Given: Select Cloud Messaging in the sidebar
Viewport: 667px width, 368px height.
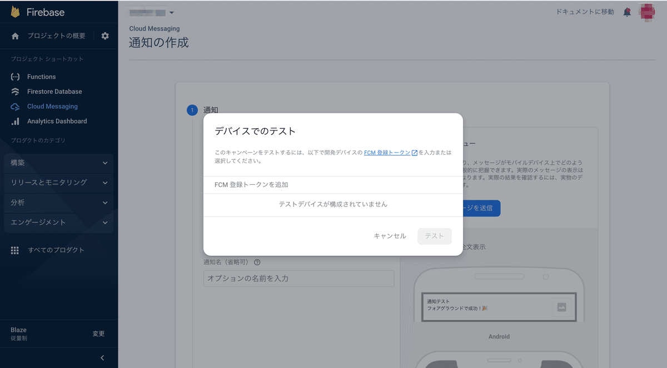Looking at the screenshot, I should [x=52, y=107].
